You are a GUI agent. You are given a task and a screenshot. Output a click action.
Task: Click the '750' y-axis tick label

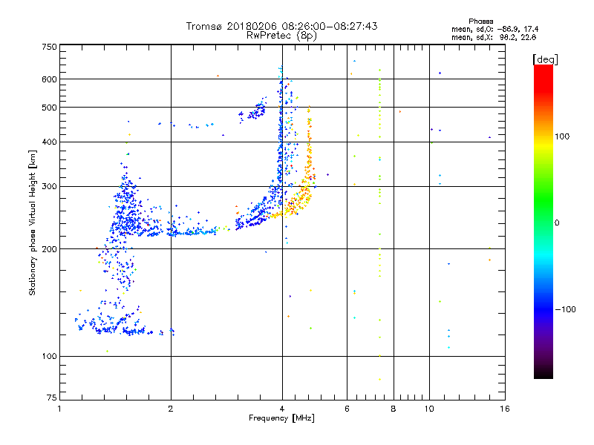pyautogui.click(x=50, y=47)
